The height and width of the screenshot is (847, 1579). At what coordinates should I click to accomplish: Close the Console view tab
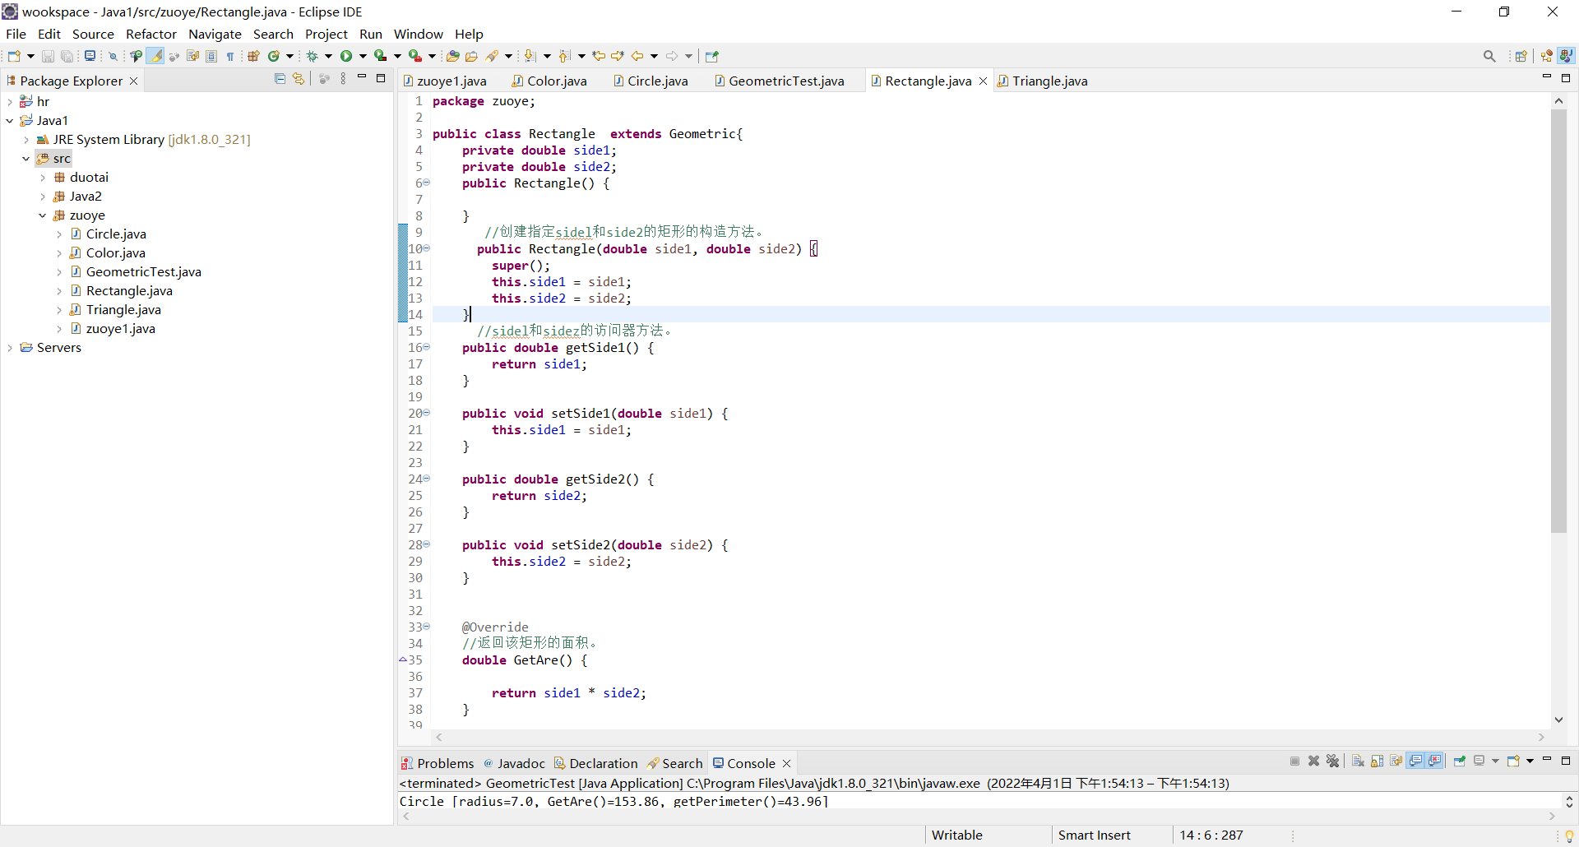point(787,763)
